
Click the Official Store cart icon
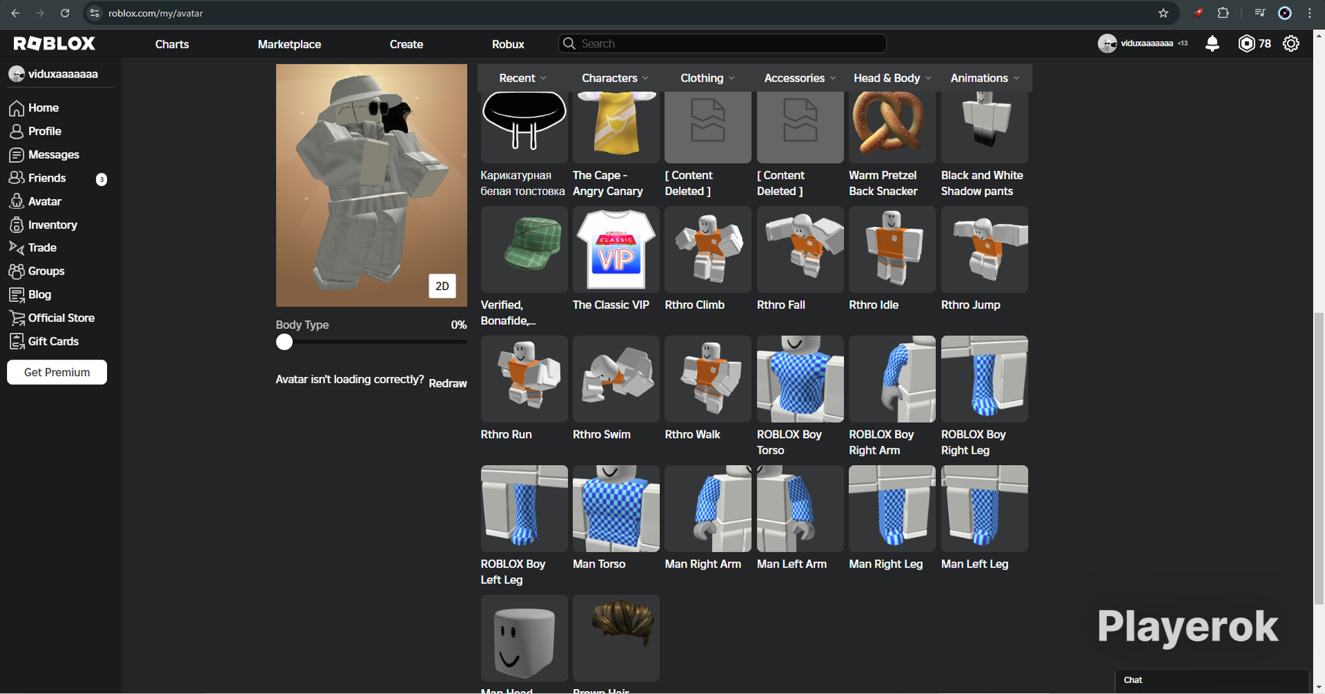tap(17, 318)
